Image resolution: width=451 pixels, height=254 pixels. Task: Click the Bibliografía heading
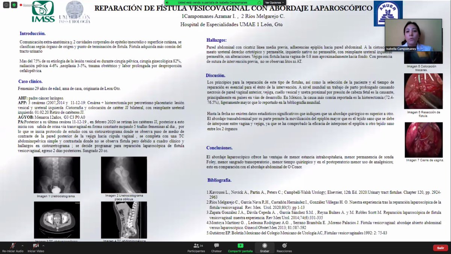(x=219, y=180)
